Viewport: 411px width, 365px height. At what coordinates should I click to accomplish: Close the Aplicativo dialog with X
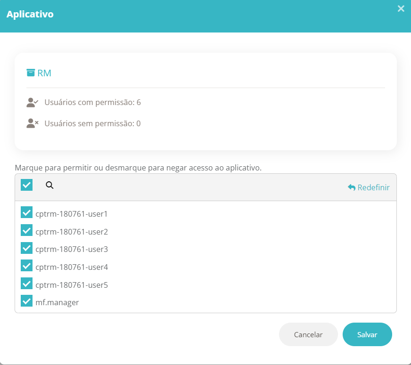tap(401, 8)
